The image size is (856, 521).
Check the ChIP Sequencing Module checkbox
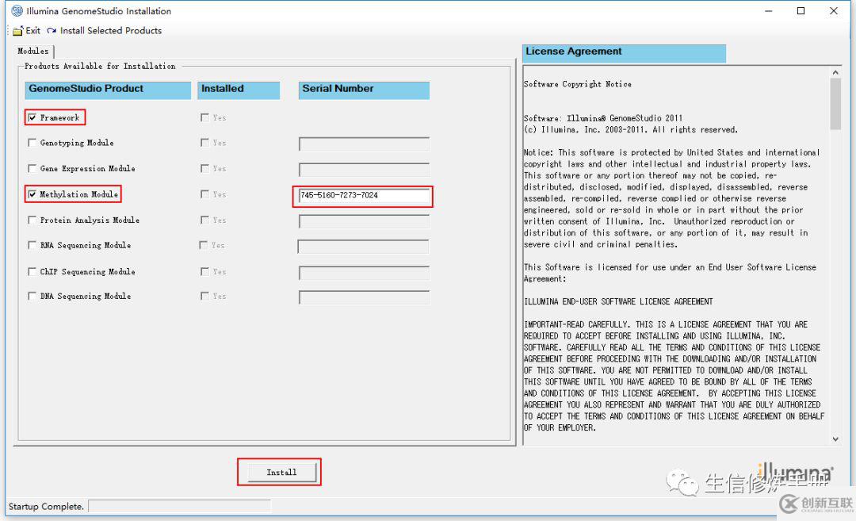pyautogui.click(x=32, y=271)
